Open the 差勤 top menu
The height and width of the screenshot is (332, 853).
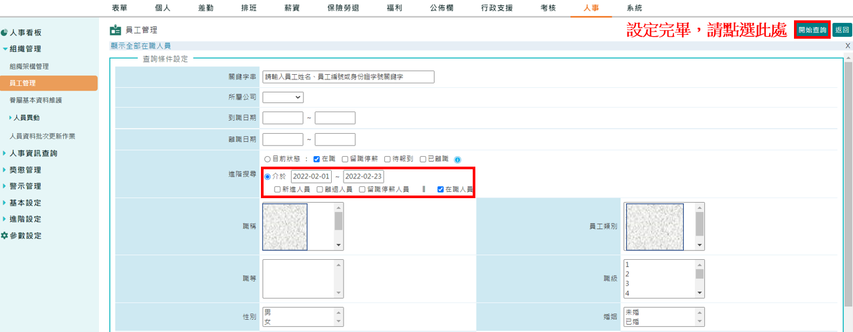(206, 8)
